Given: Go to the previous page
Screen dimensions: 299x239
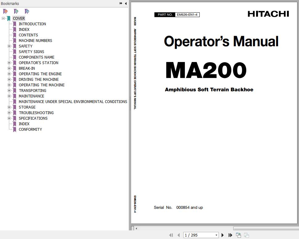Looking at the screenshot, I should point(179,235).
